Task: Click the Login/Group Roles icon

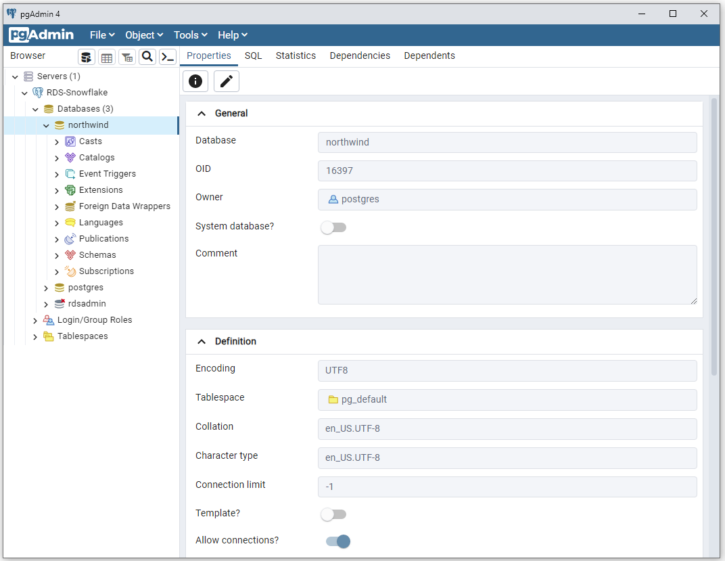Action: (x=49, y=320)
